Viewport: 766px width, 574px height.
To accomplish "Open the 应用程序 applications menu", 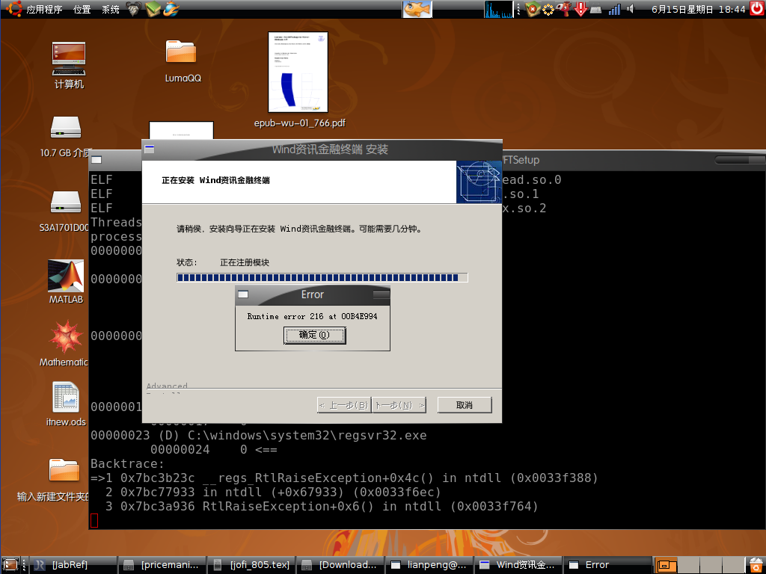I will click(x=44, y=9).
